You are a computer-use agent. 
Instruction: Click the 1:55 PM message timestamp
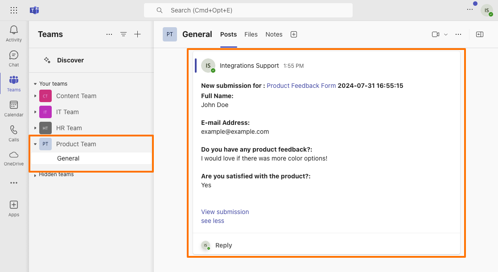(x=293, y=66)
